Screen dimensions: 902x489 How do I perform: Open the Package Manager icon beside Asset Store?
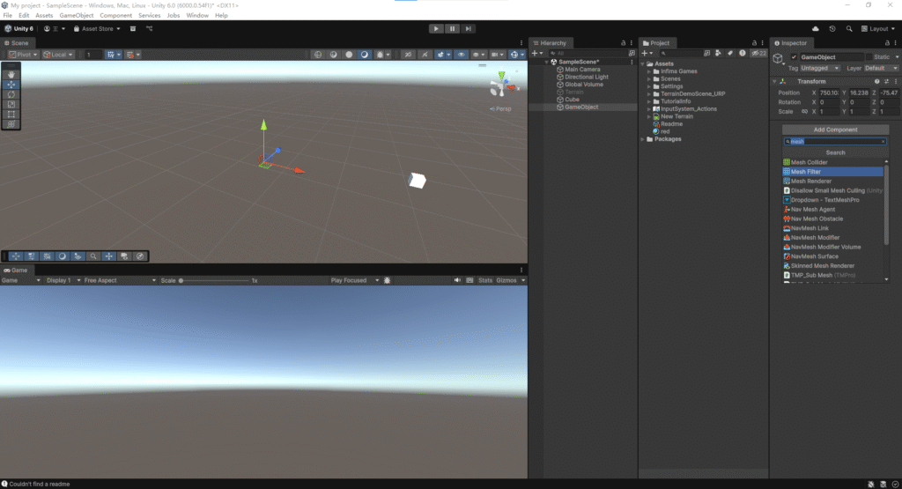(x=133, y=29)
